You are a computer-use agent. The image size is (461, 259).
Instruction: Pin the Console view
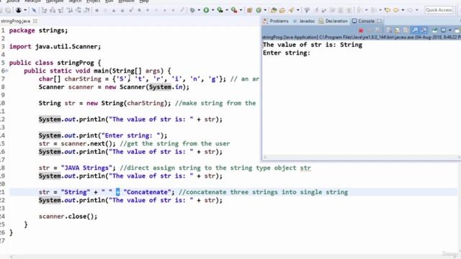tap(434, 30)
